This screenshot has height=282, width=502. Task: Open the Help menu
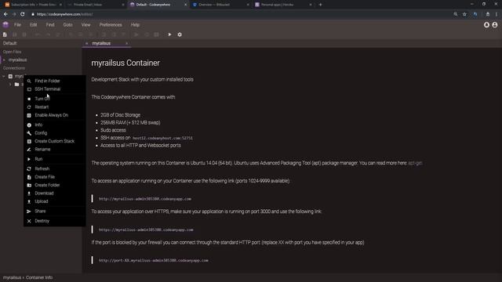click(x=135, y=24)
